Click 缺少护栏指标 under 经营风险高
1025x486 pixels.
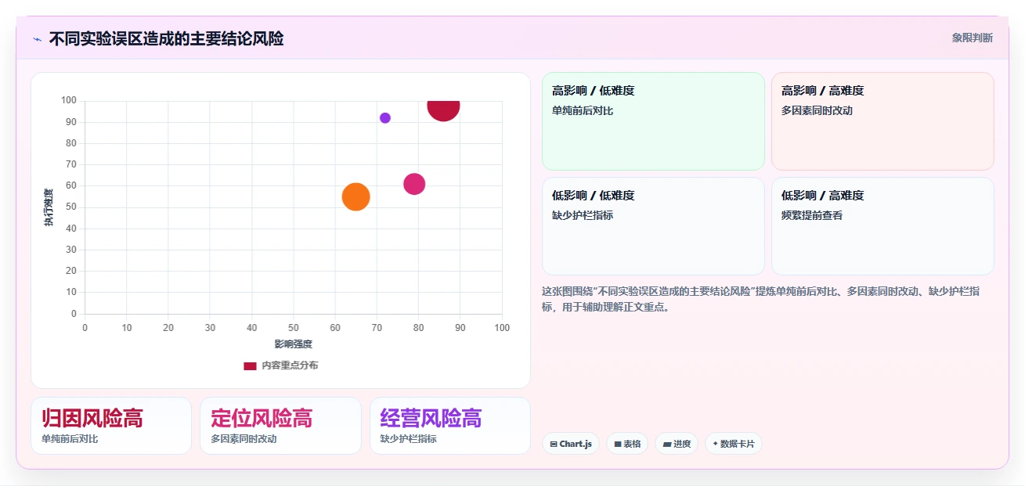pos(409,439)
